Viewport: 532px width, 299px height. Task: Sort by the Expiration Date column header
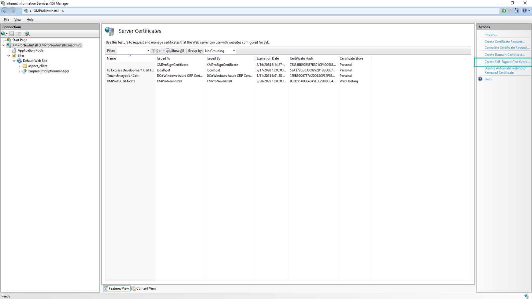pyautogui.click(x=271, y=58)
